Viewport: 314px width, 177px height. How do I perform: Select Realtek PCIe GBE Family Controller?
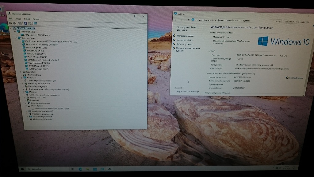tap(42, 45)
